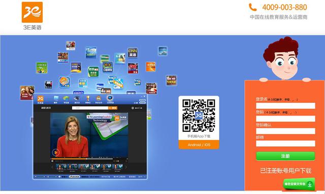Viewport: 325px width, 194px height.
Task: Click the 密码 password input field
Action: (x=285, y=119)
